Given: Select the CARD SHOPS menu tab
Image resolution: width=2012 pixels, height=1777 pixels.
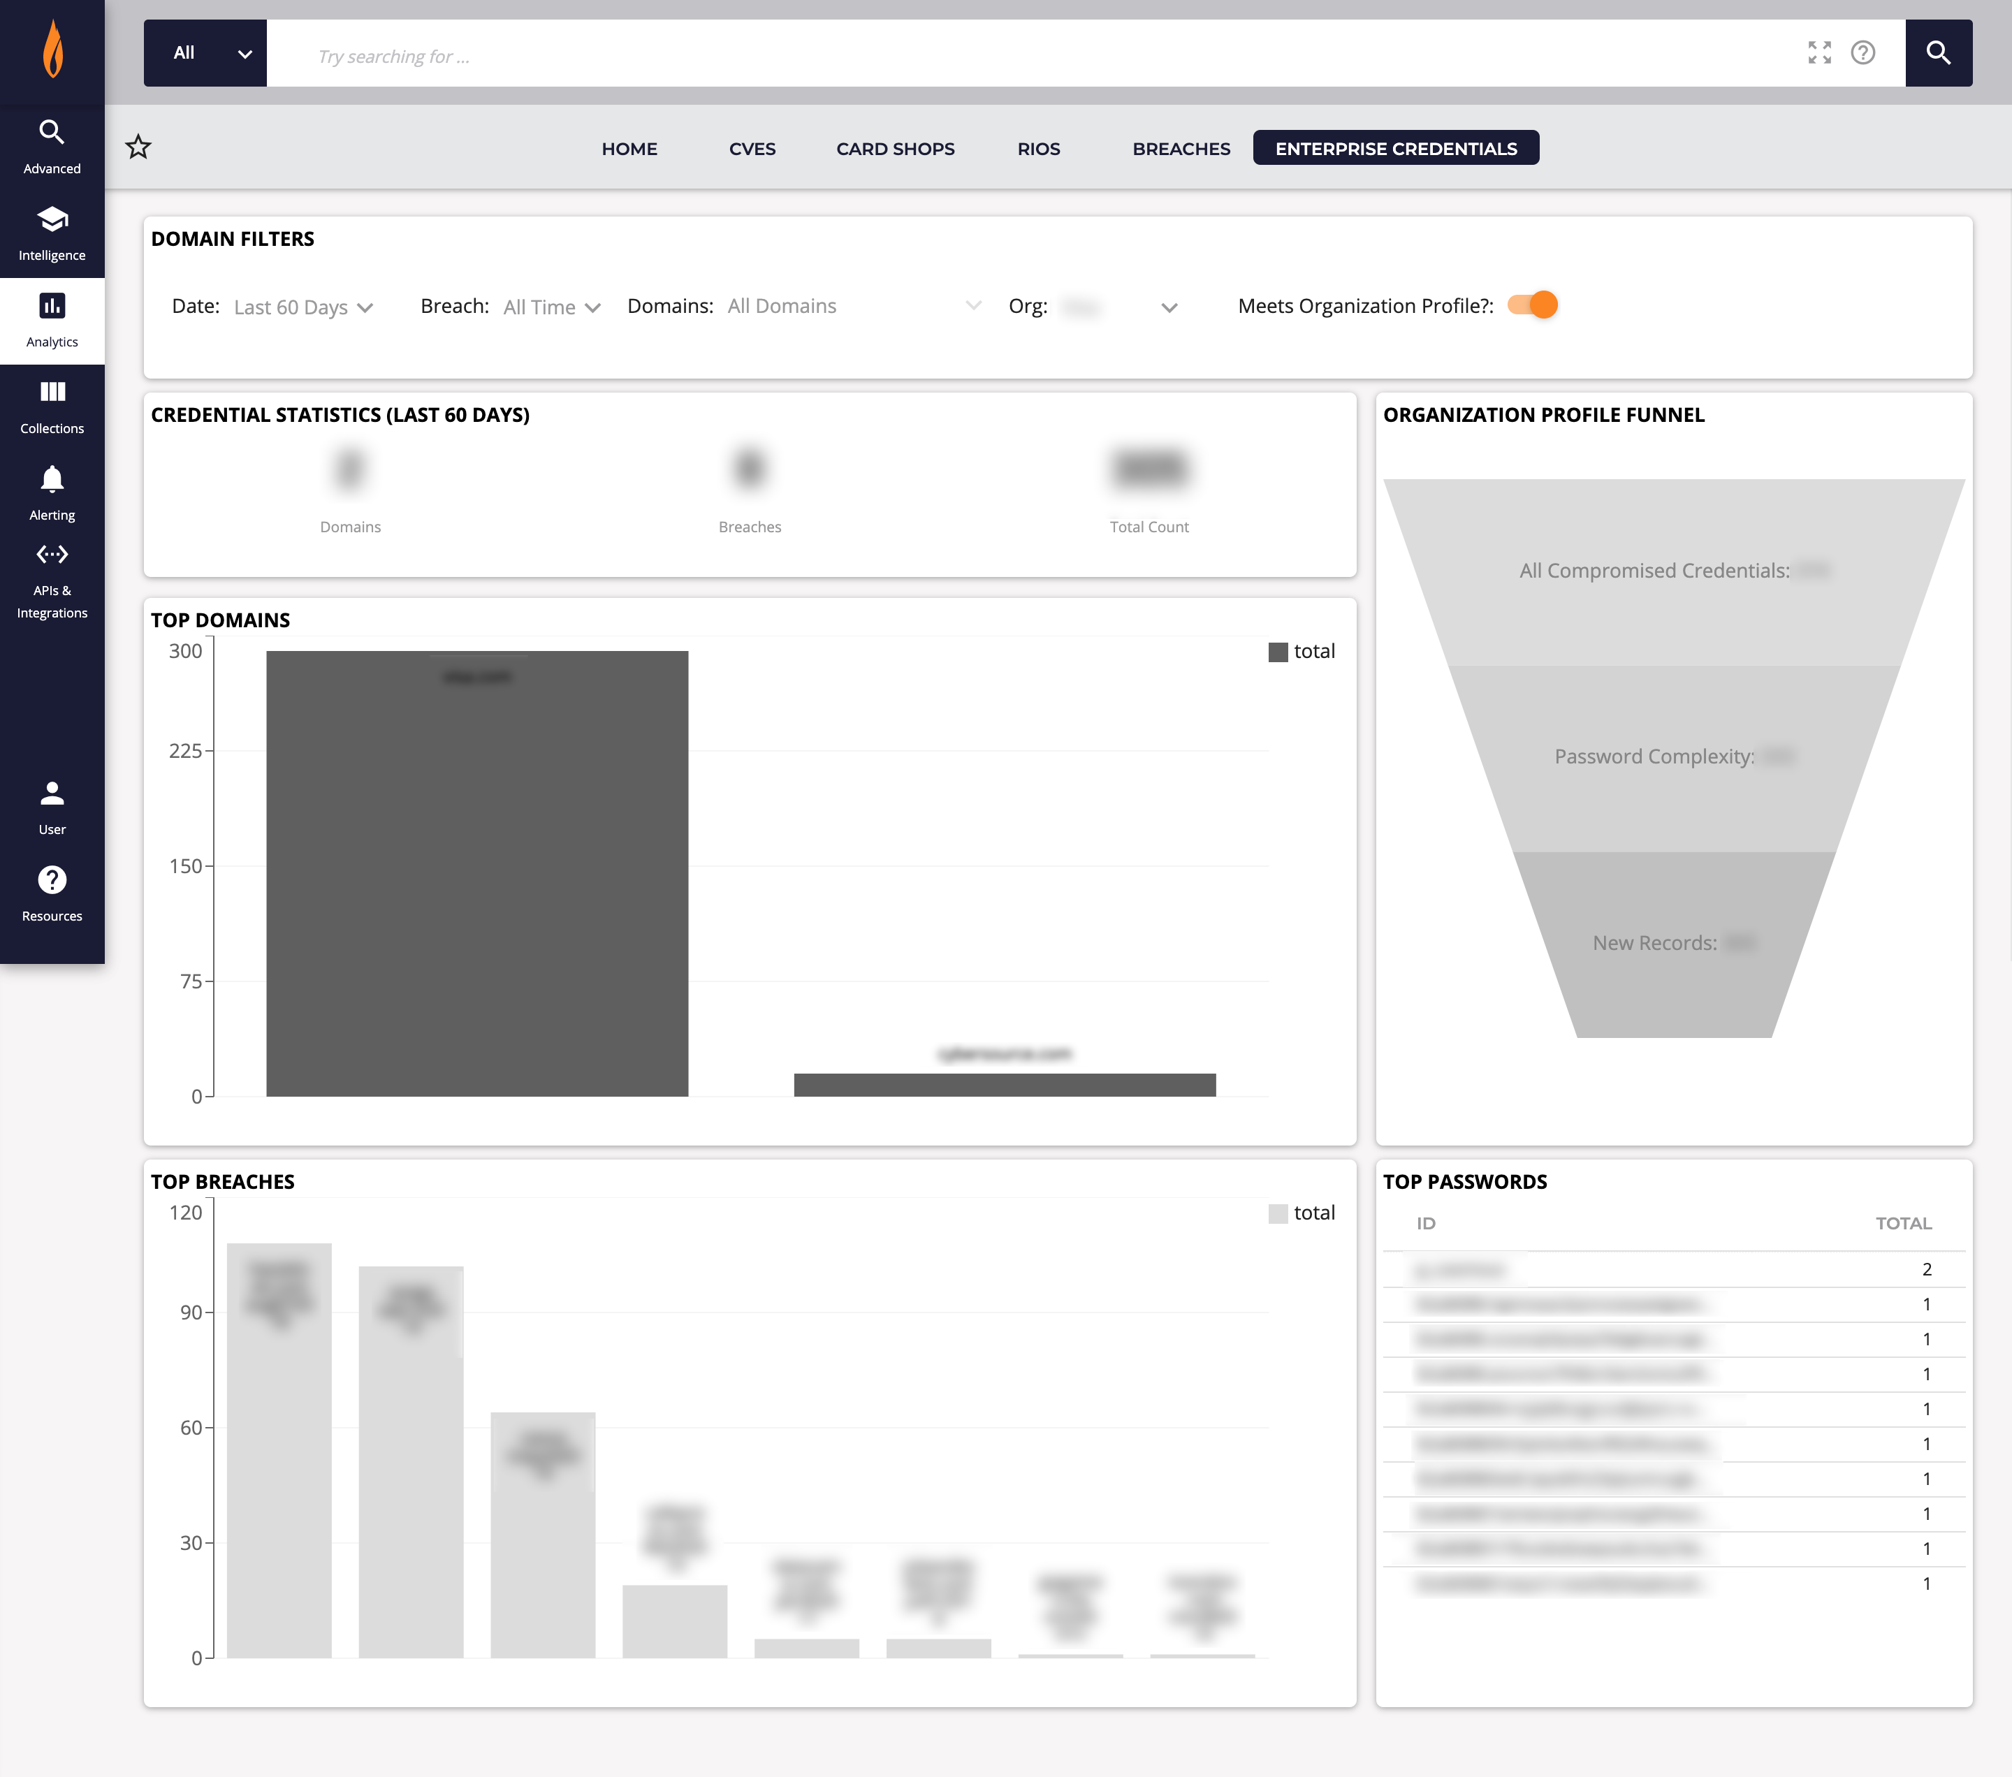Looking at the screenshot, I should coord(894,147).
